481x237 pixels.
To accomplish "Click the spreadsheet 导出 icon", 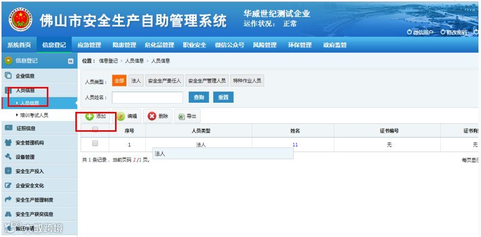I will tap(182, 116).
